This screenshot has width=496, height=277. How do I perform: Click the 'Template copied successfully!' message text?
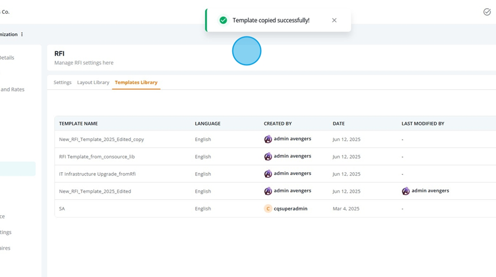271,20
